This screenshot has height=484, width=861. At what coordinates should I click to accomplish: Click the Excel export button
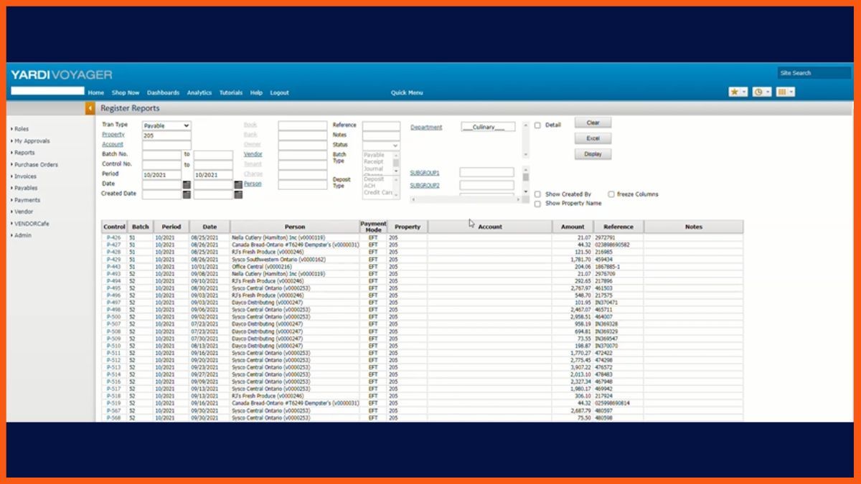coord(593,138)
